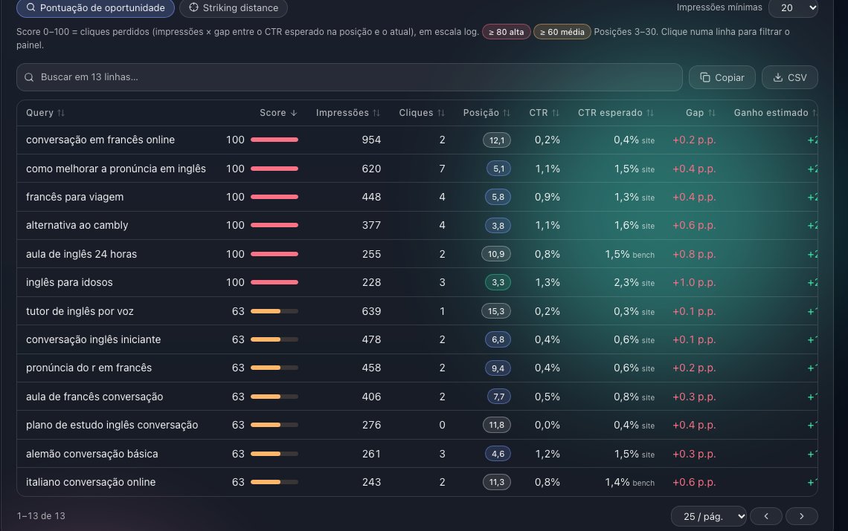Click score bar of alternativa ao cambly row
The width and height of the screenshot is (848, 531).
pyautogui.click(x=274, y=225)
